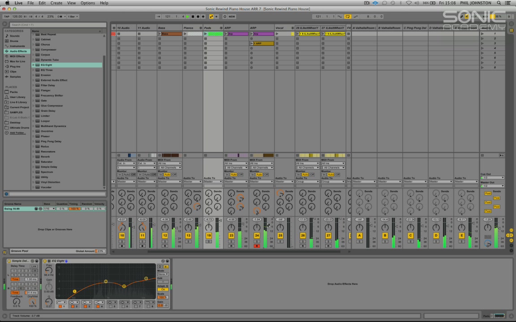Viewport: 516px width, 322px height.
Task: Toggle the Automation Arm button
Action: pos(211,17)
